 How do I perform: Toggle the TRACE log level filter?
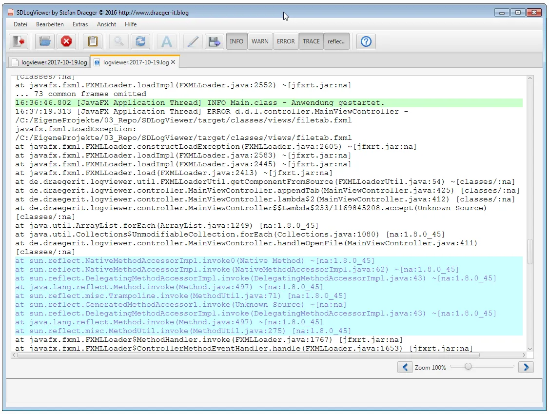point(311,41)
